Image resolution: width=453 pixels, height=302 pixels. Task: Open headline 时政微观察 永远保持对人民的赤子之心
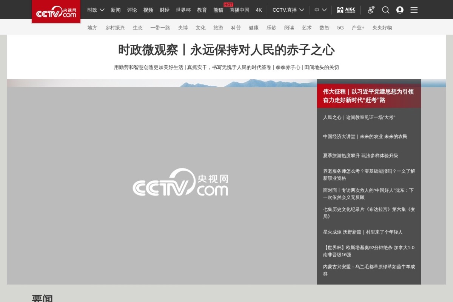tap(226, 50)
